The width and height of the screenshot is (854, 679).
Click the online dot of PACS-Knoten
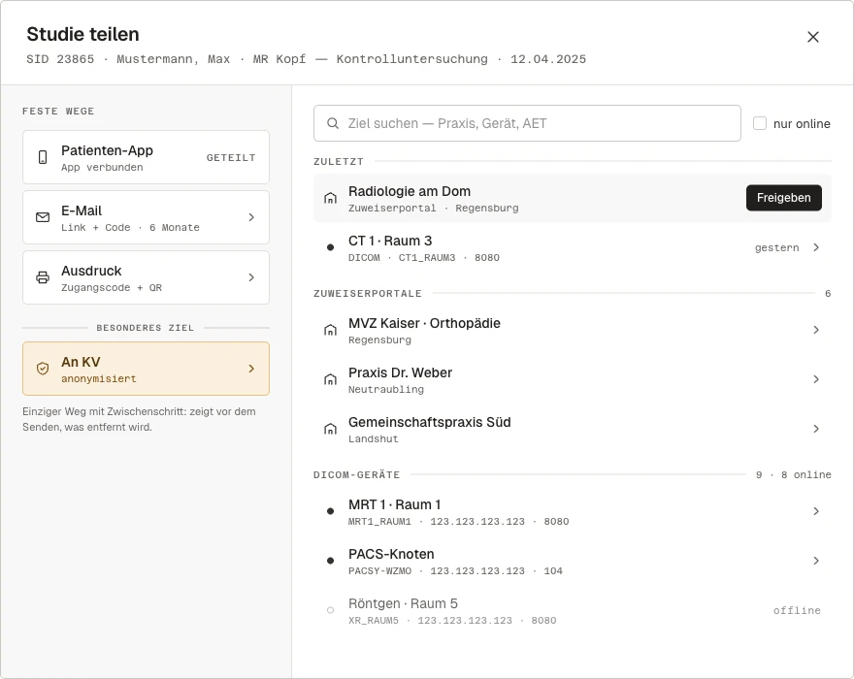pyautogui.click(x=330, y=561)
